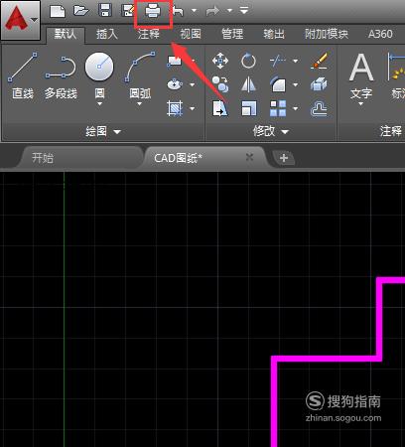Expand the 圆 circle options arrow
Viewport: 405px width, 447px height.
pos(99,104)
